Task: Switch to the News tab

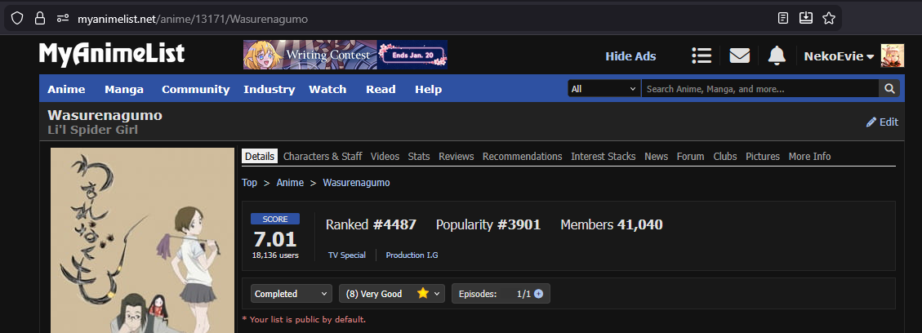Action: click(x=657, y=156)
